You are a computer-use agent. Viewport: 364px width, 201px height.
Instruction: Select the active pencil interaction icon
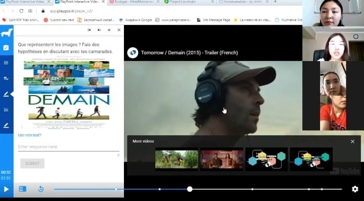click(x=6, y=94)
